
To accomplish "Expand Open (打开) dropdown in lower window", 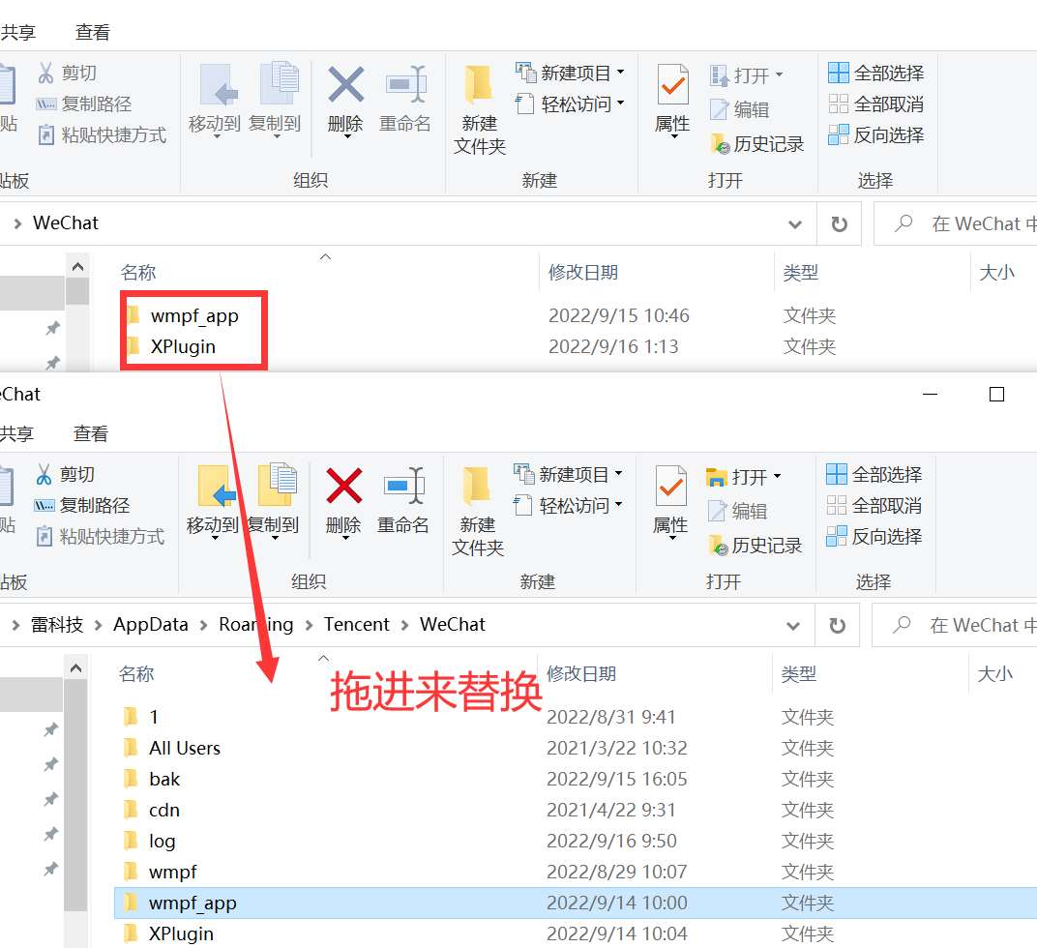I will point(777,476).
